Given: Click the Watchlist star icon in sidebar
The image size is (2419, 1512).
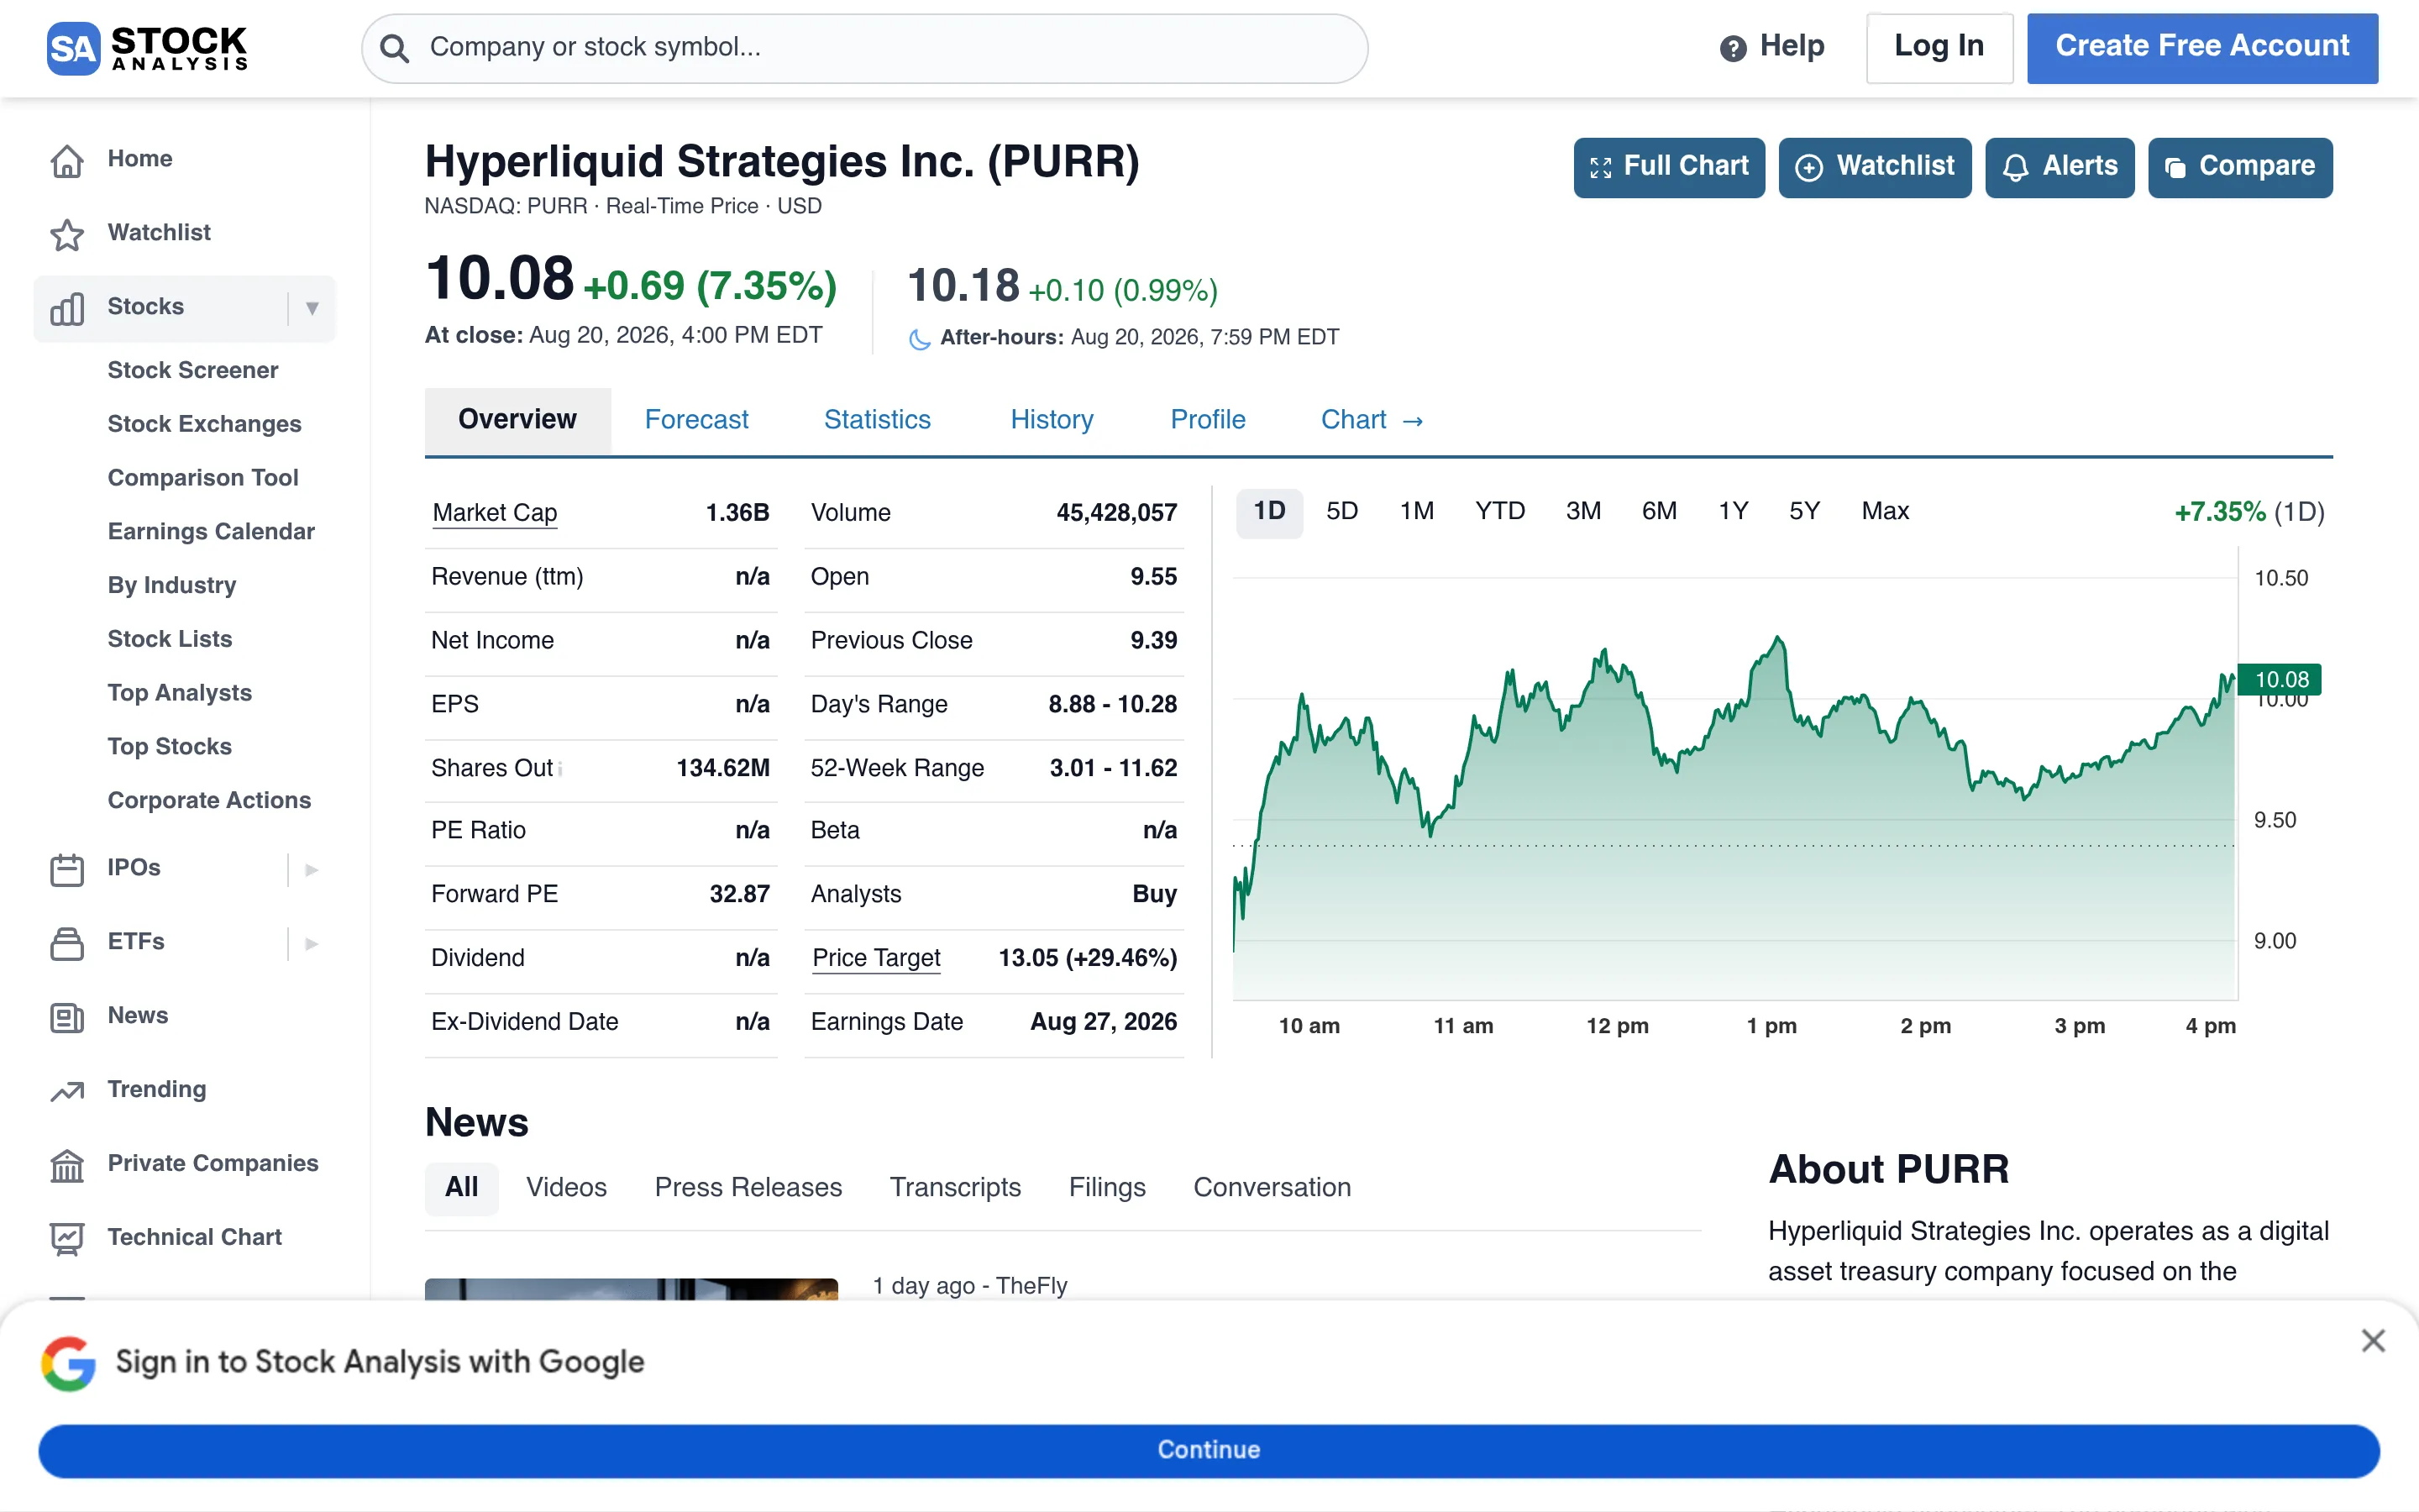Looking at the screenshot, I should (x=67, y=234).
